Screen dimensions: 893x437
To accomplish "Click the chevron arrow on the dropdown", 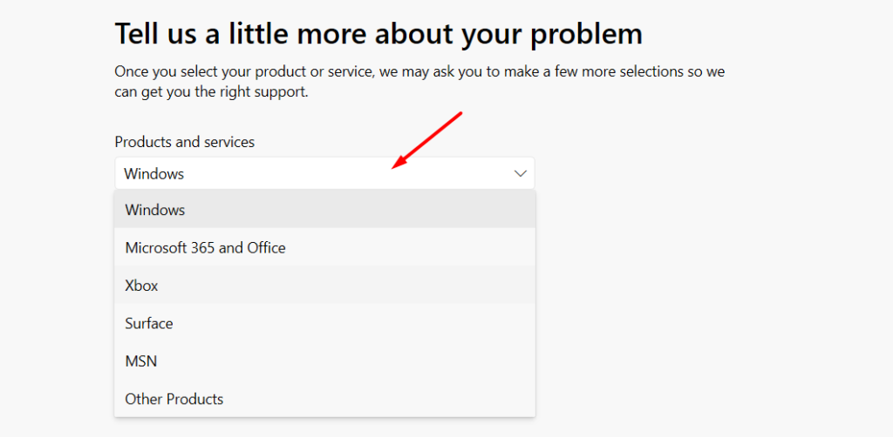I will 521,173.
